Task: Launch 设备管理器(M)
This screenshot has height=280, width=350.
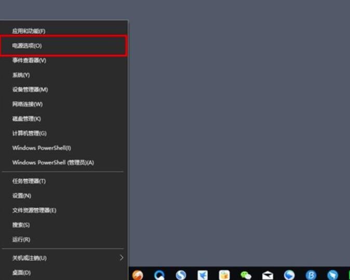Action: click(x=30, y=89)
